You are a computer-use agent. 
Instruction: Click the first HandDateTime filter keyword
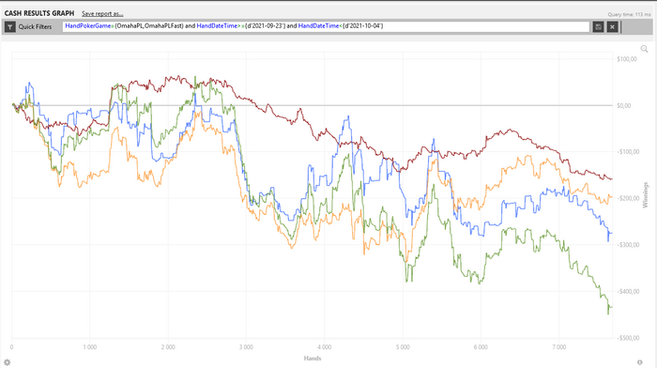coord(217,26)
